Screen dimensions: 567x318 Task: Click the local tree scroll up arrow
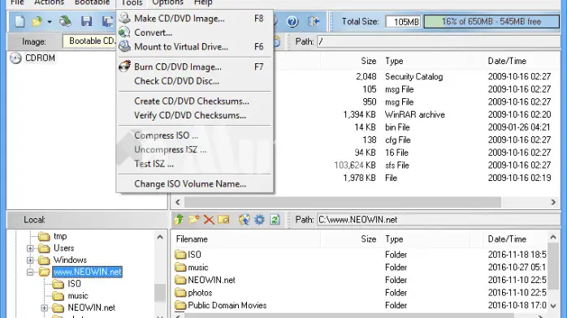pyautogui.click(x=160, y=237)
